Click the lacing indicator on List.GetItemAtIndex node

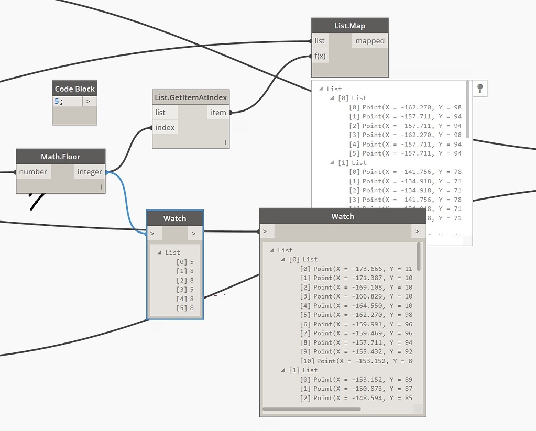[225, 142]
